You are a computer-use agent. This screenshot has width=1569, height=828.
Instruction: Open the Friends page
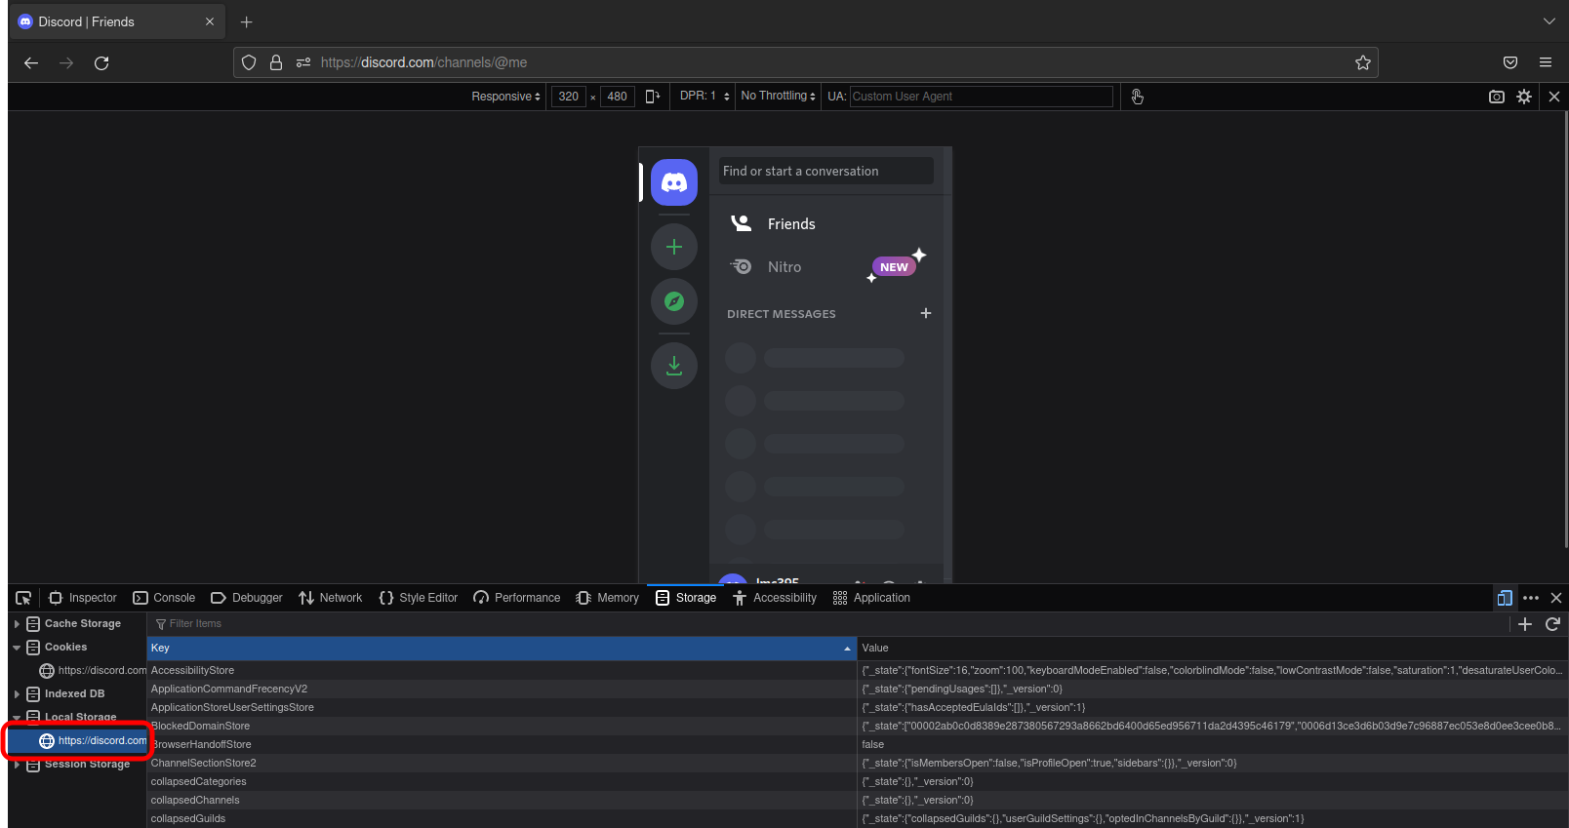click(x=790, y=224)
